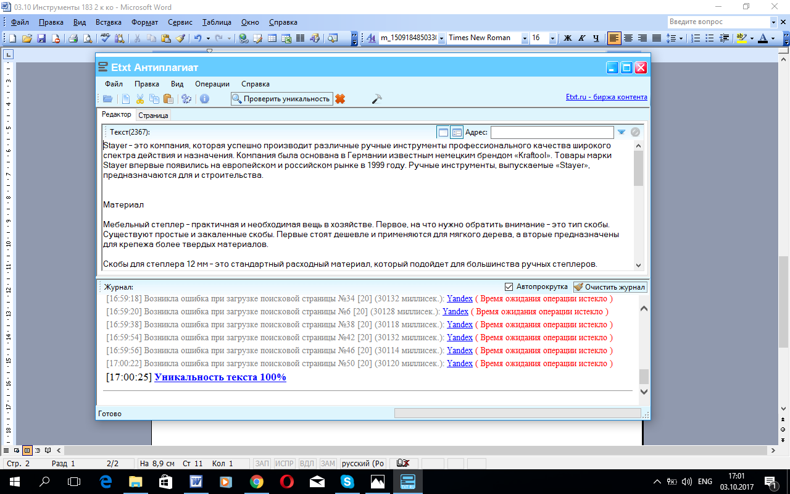Open Yandex link for page №50

(x=460, y=364)
